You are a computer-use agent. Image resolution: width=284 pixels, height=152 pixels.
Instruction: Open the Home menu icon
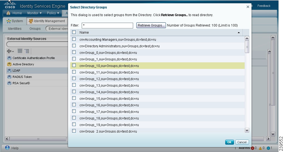click(8, 13)
